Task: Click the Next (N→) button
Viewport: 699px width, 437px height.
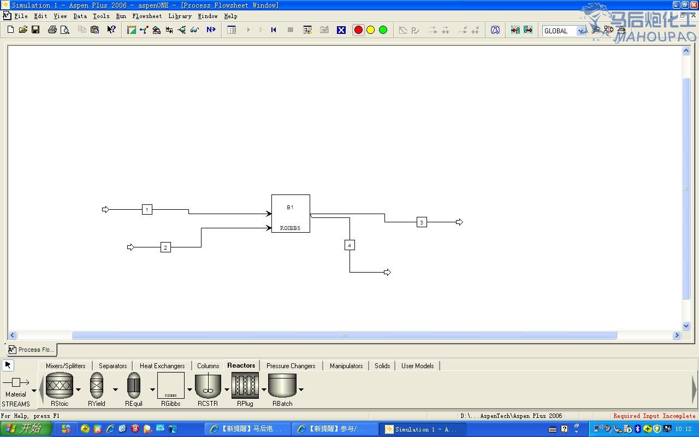Action: point(211,30)
